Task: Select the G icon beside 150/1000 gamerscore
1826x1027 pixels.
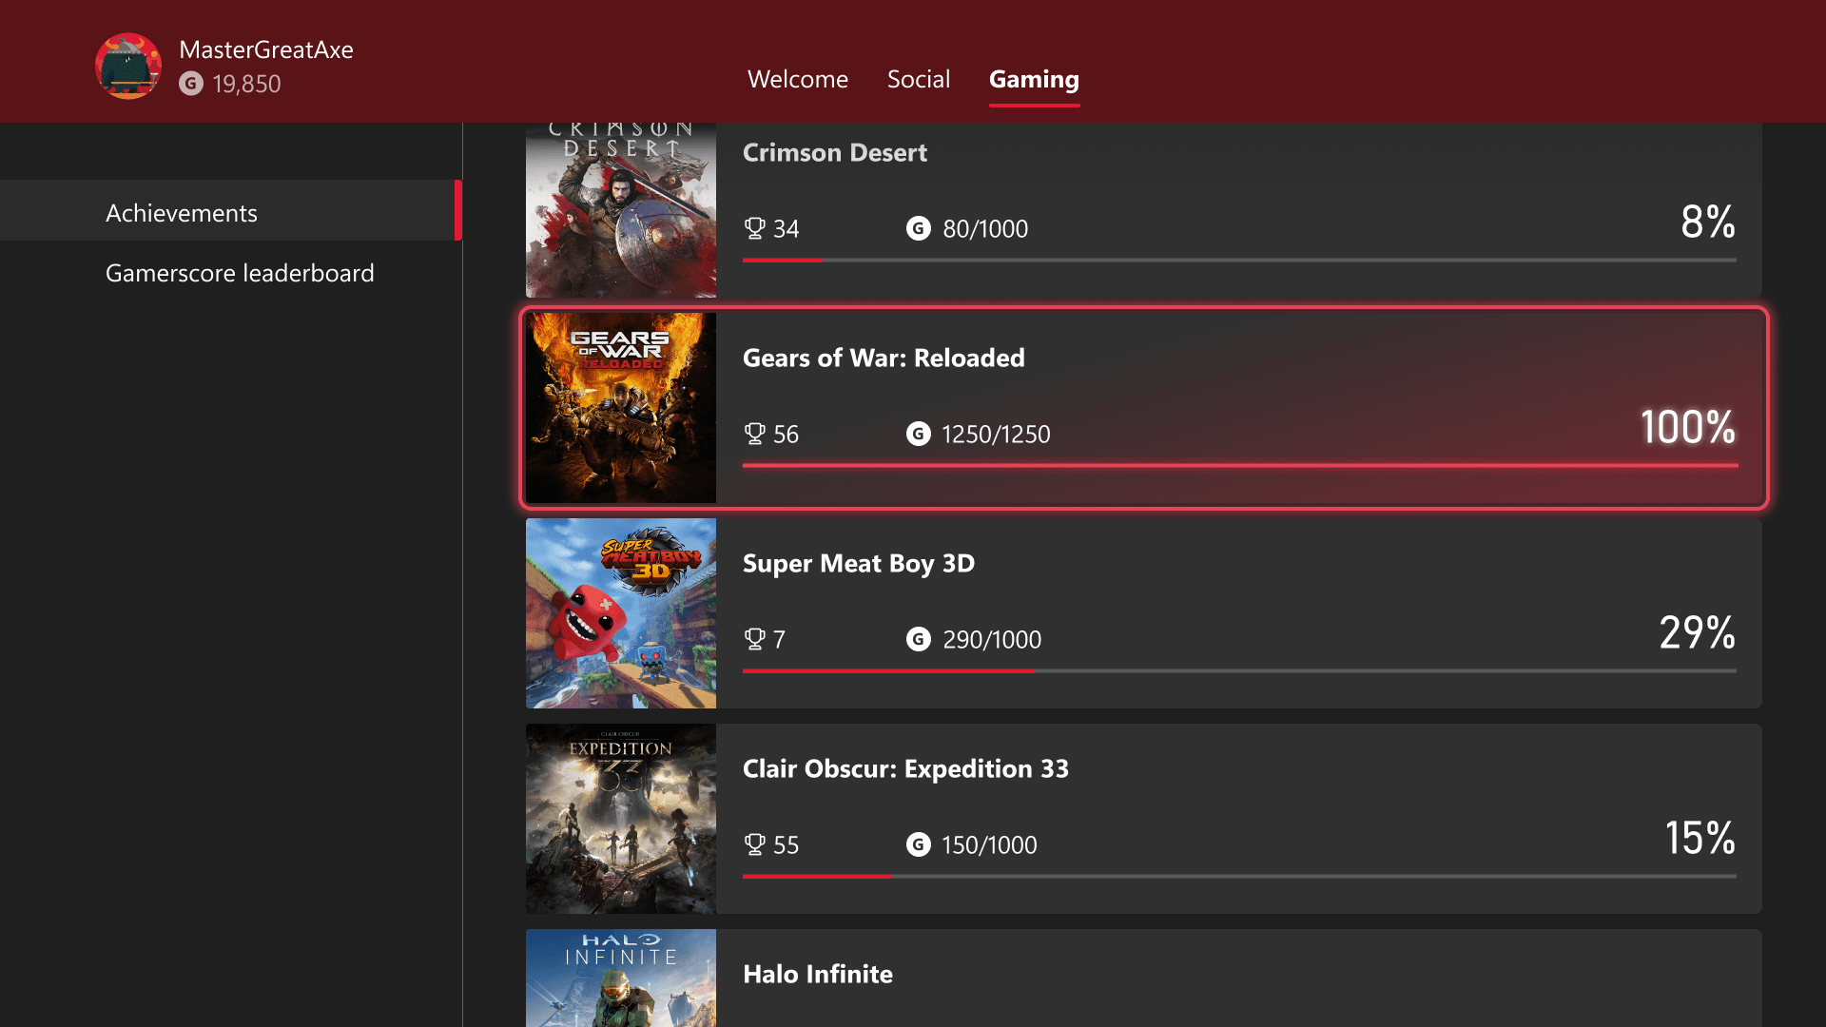Action: coord(918,844)
